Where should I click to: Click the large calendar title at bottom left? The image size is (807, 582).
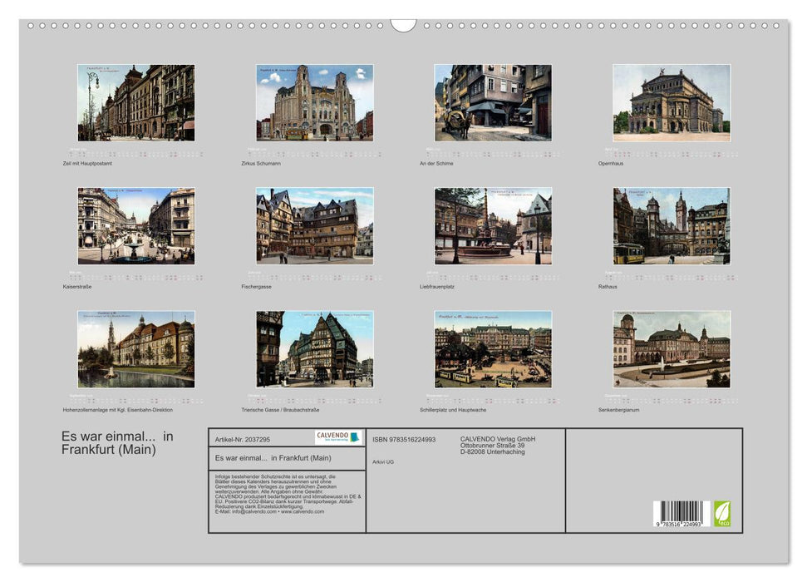[x=117, y=443]
